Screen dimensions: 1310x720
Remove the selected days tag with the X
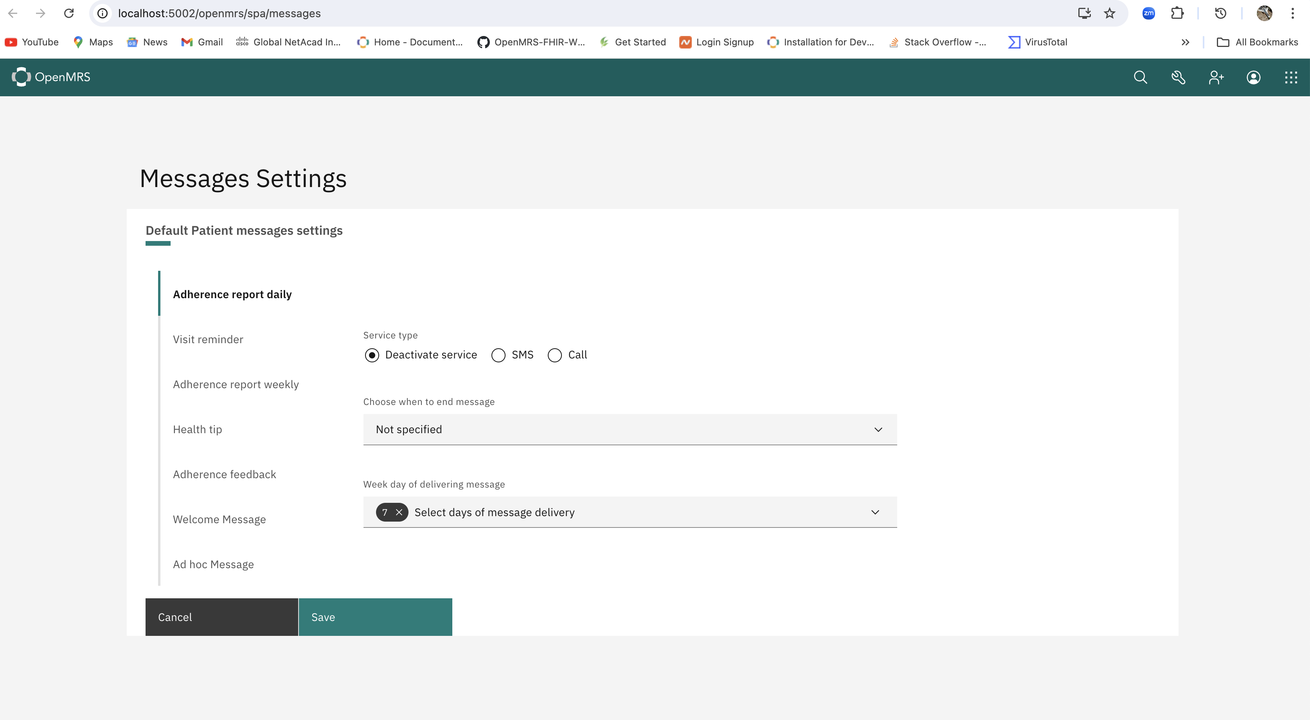tap(400, 512)
